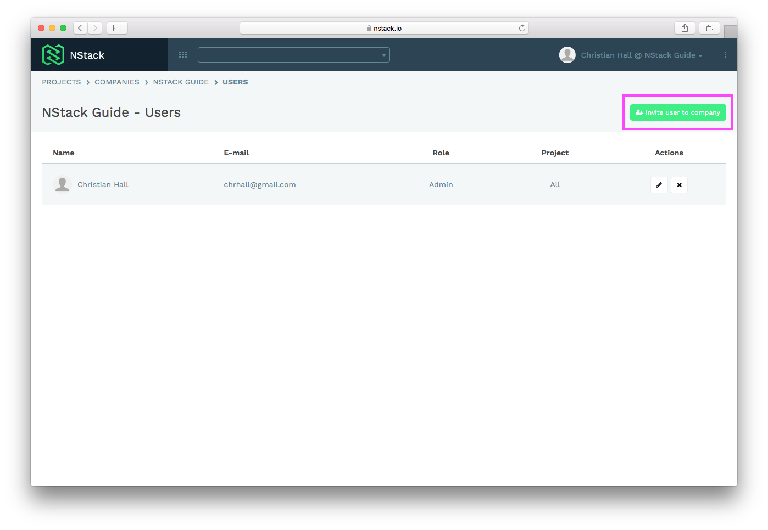The width and height of the screenshot is (768, 530).
Task: Go forward with Safari's forward arrow
Action: click(95, 28)
